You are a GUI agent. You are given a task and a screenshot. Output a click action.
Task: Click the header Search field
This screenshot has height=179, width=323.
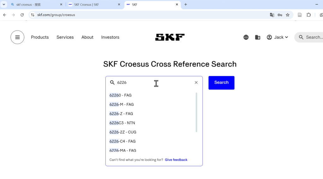pyautogui.click(x=309, y=37)
